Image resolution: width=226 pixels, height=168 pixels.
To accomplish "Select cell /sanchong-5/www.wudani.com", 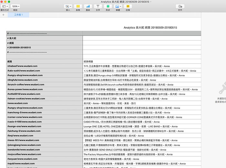I will click(45, 112).
